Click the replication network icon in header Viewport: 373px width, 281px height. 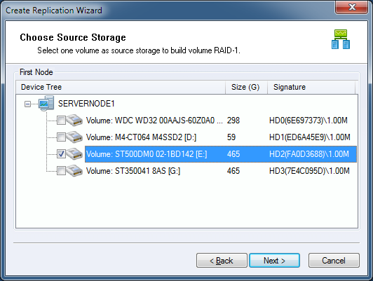[x=341, y=39]
